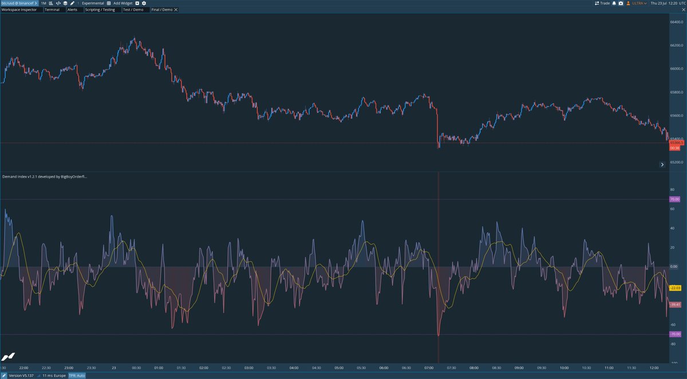The height and width of the screenshot is (379, 687).
Task: Toggle the TPR: Auto status button
Action: point(77,375)
